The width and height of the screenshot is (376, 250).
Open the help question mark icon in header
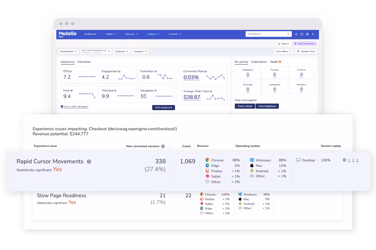tap(302, 34)
